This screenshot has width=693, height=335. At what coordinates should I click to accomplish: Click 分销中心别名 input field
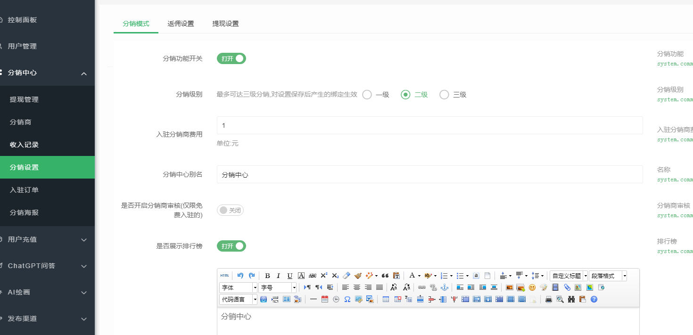[x=429, y=174]
